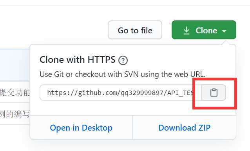The width and height of the screenshot is (250, 151).
Task: Click the word HTTPS in the heading
Action: pyautogui.click(x=101, y=60)
